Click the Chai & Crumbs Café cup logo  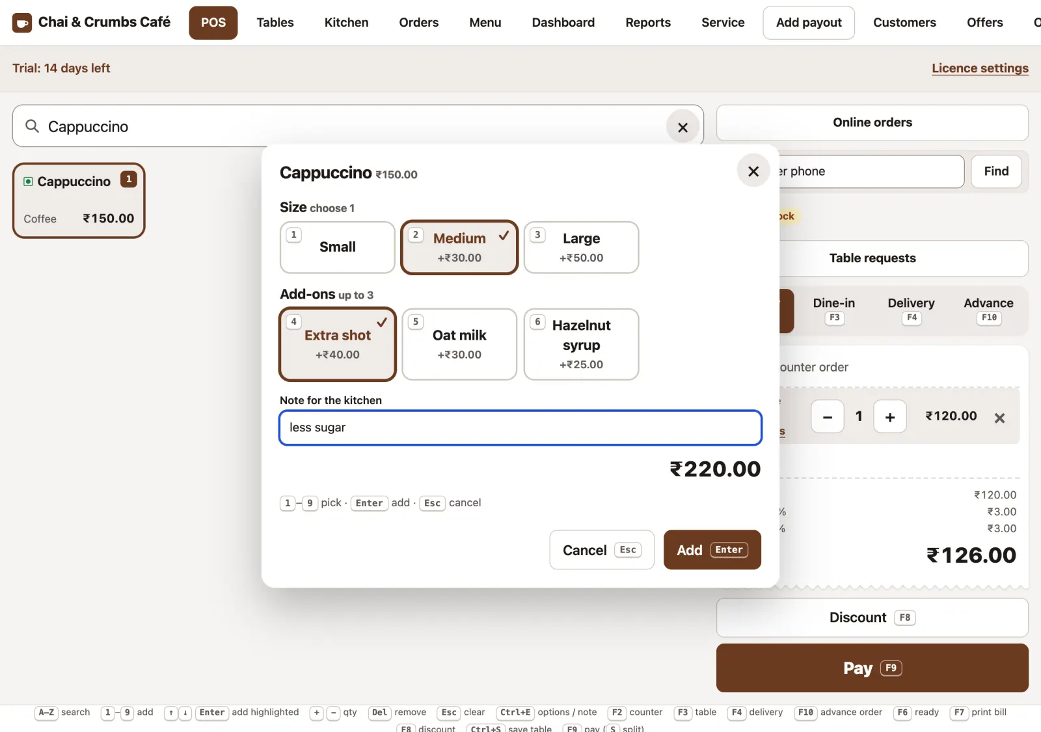(x=22, y=23)
